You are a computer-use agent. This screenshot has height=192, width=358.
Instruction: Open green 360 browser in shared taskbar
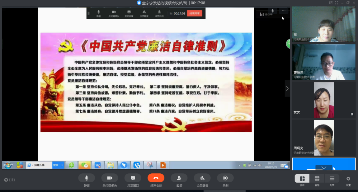pyautogui.click(x=72, y=165)
